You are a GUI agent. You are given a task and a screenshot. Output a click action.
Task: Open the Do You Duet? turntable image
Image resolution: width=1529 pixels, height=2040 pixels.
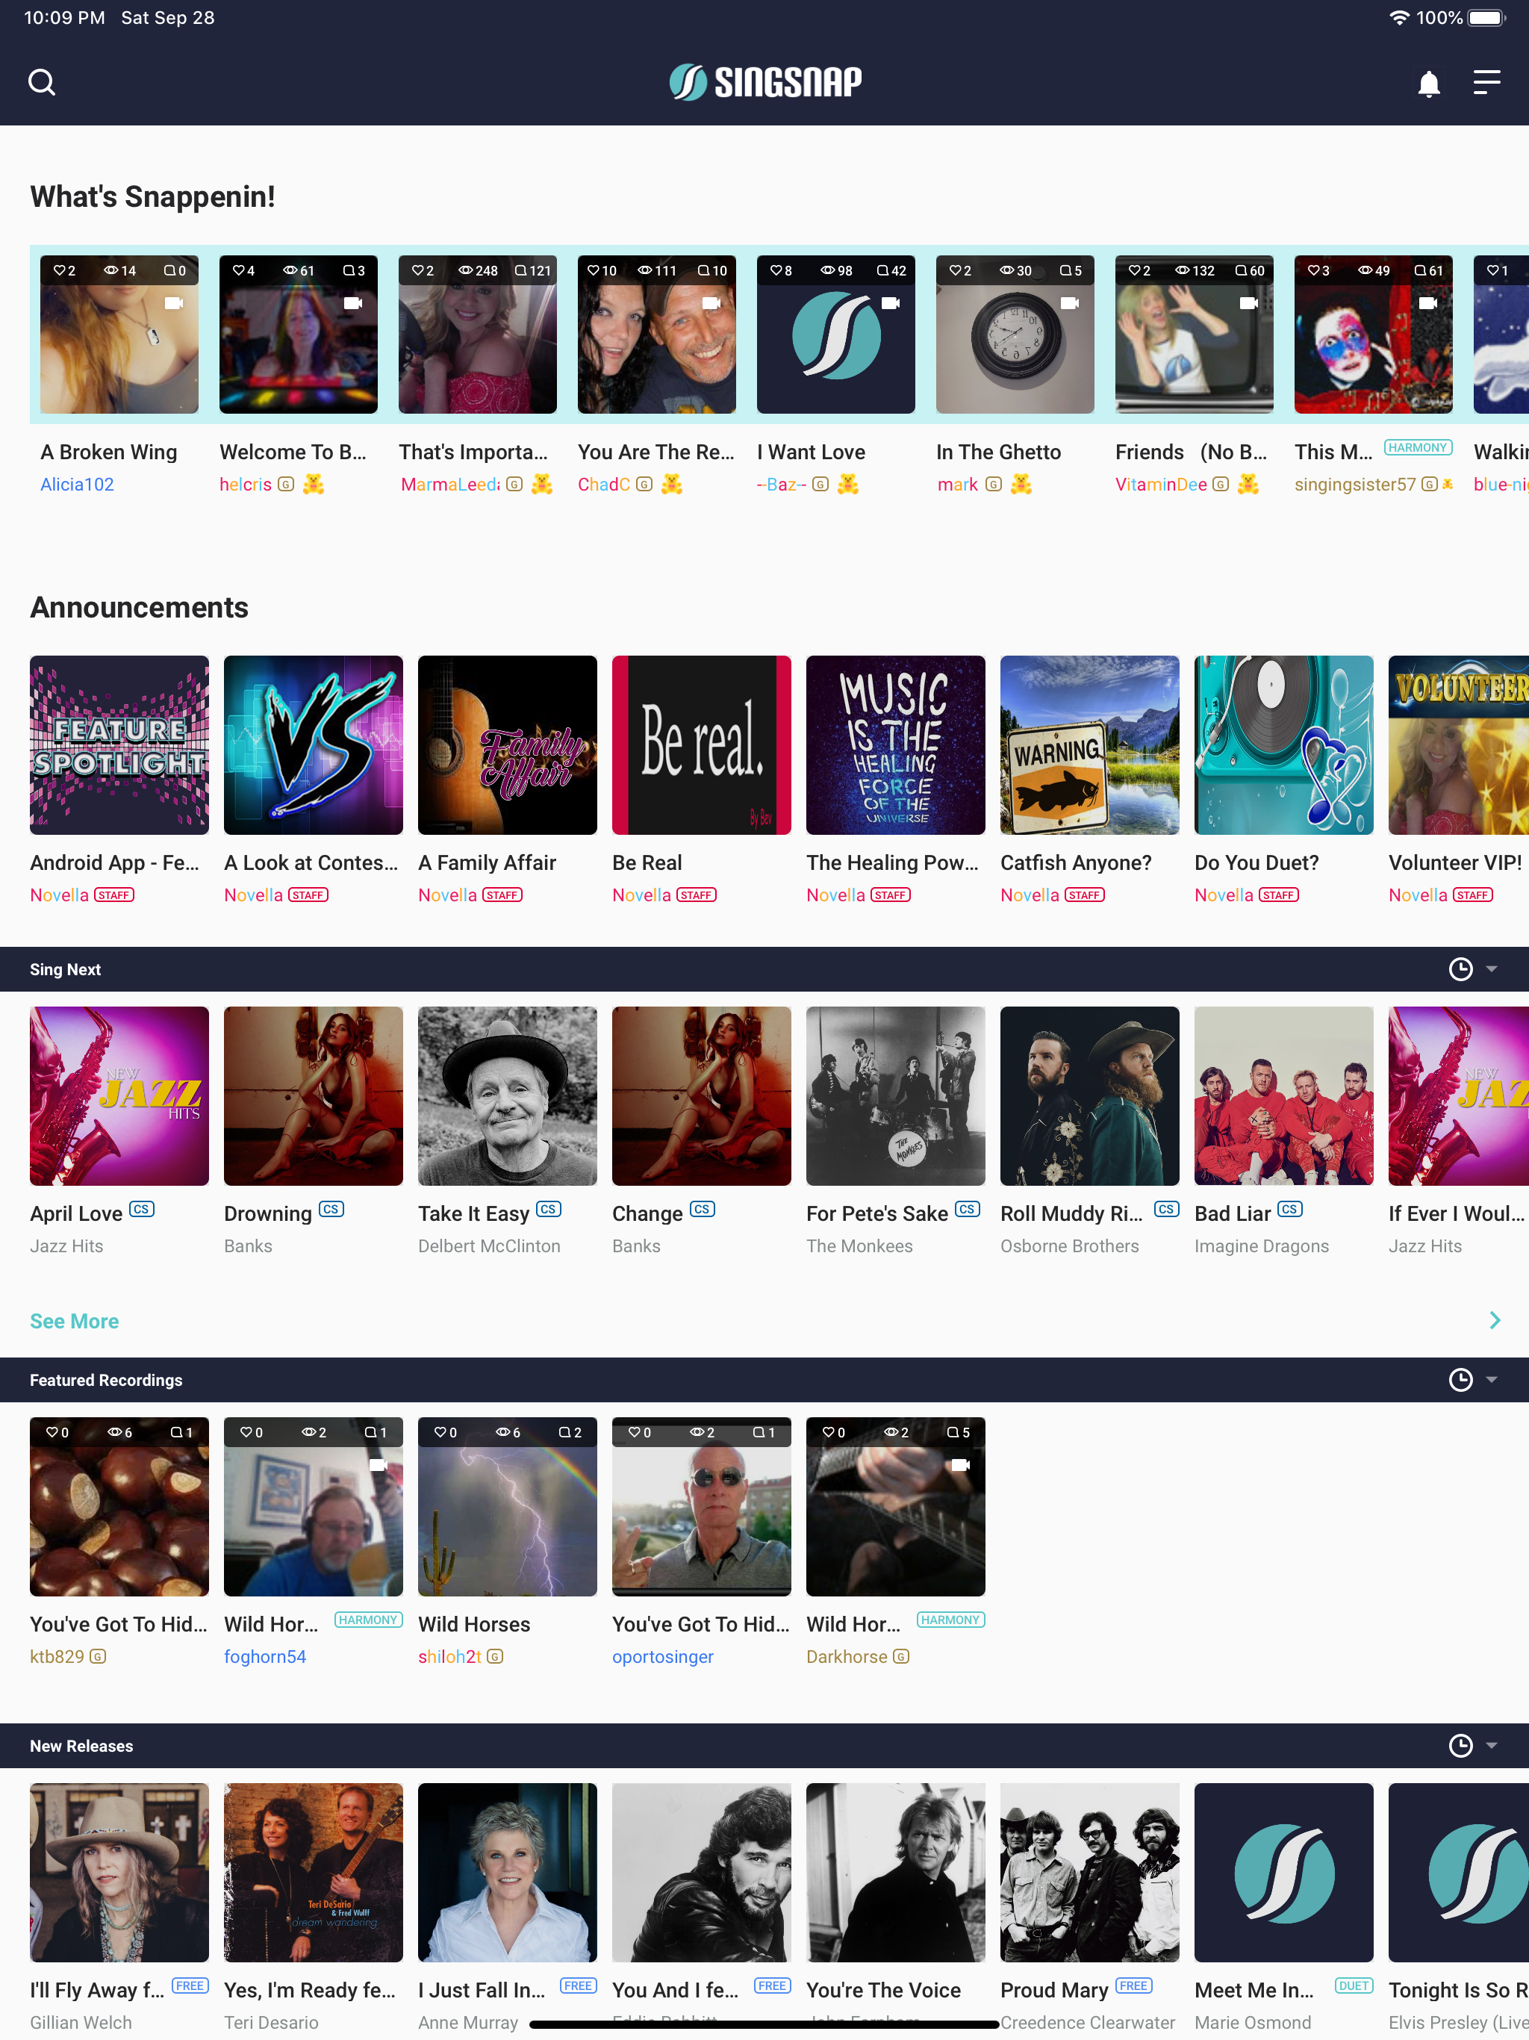click(1283, 745)
